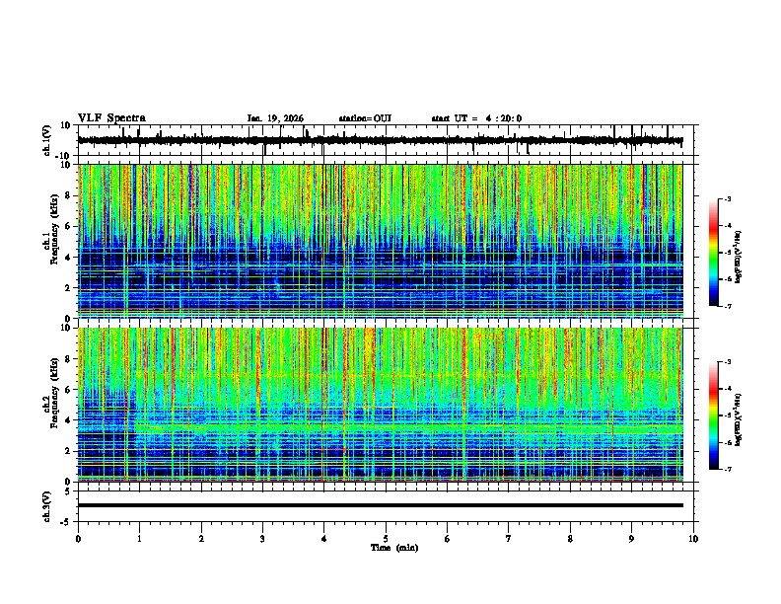Click time axis tick label "2"
Image resolution: width=781 pixels, height=604 pixels.
coord(201,539)
